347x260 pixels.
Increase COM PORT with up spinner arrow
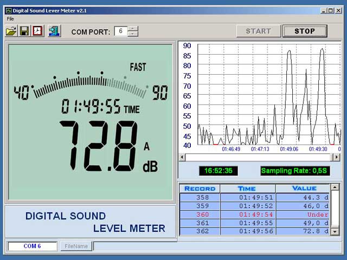pyautogui.click(x=133, y=28)
